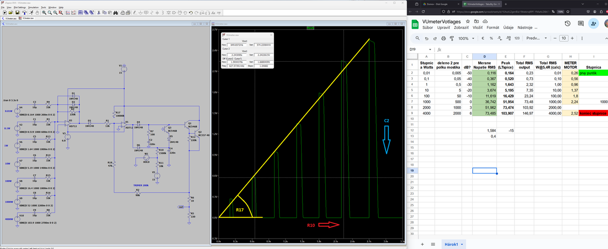Move the spreadsheet with the folder icon
The image size is (608, 249).
476,21
